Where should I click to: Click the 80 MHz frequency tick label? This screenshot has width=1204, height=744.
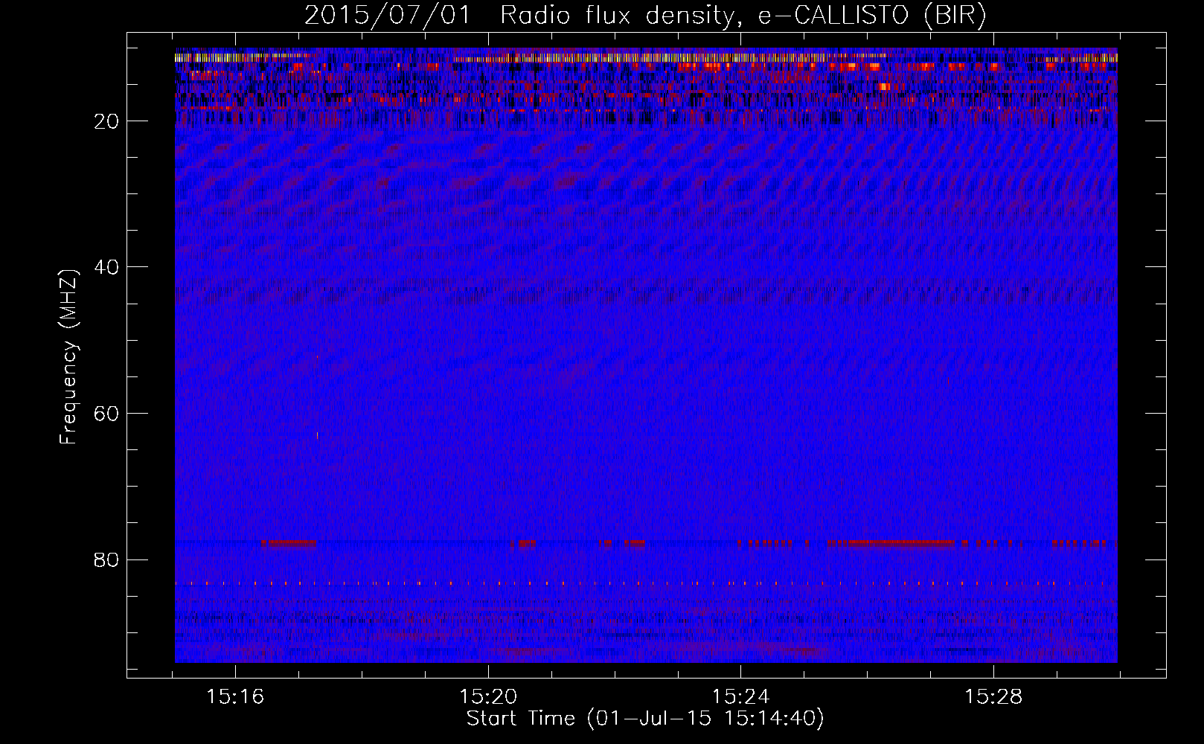coord(107,559)
